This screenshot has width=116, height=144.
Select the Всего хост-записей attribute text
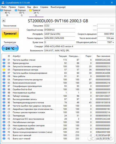tap(22, 135)
